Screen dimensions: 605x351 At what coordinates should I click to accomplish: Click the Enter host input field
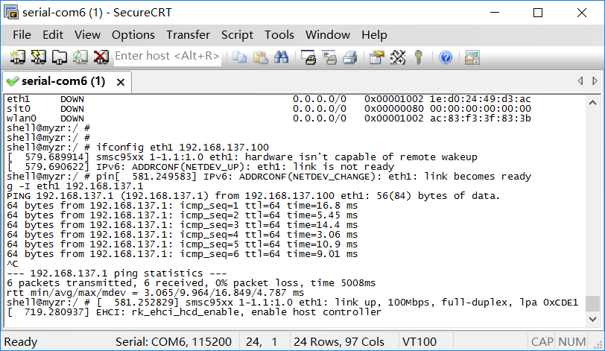tap(168, 57)
